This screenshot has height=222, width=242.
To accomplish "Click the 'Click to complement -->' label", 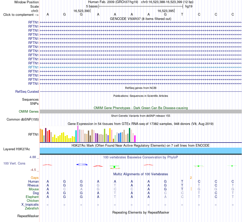I will click(21, 15).
